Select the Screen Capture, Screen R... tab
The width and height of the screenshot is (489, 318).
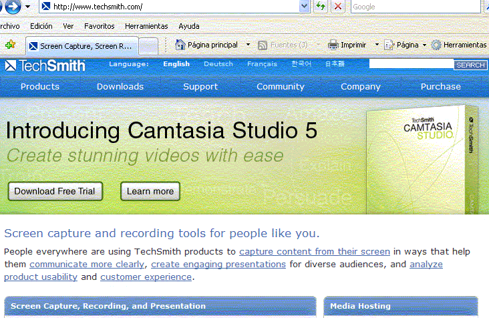pos(82,46)
